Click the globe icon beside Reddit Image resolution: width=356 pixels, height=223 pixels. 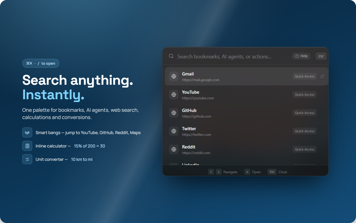[174, 149]
